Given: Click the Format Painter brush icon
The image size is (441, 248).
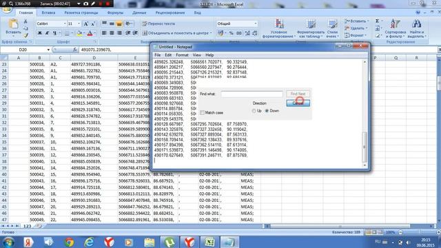Looking at the screenshot, I should point(25,36).
